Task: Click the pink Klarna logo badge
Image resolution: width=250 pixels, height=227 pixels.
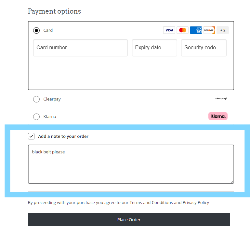Action: tap(218, 116)
